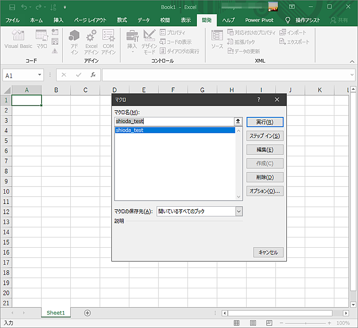Select shioda_test in macro list
This screenshot has height=328, width=358.
[x=175, y=130]
